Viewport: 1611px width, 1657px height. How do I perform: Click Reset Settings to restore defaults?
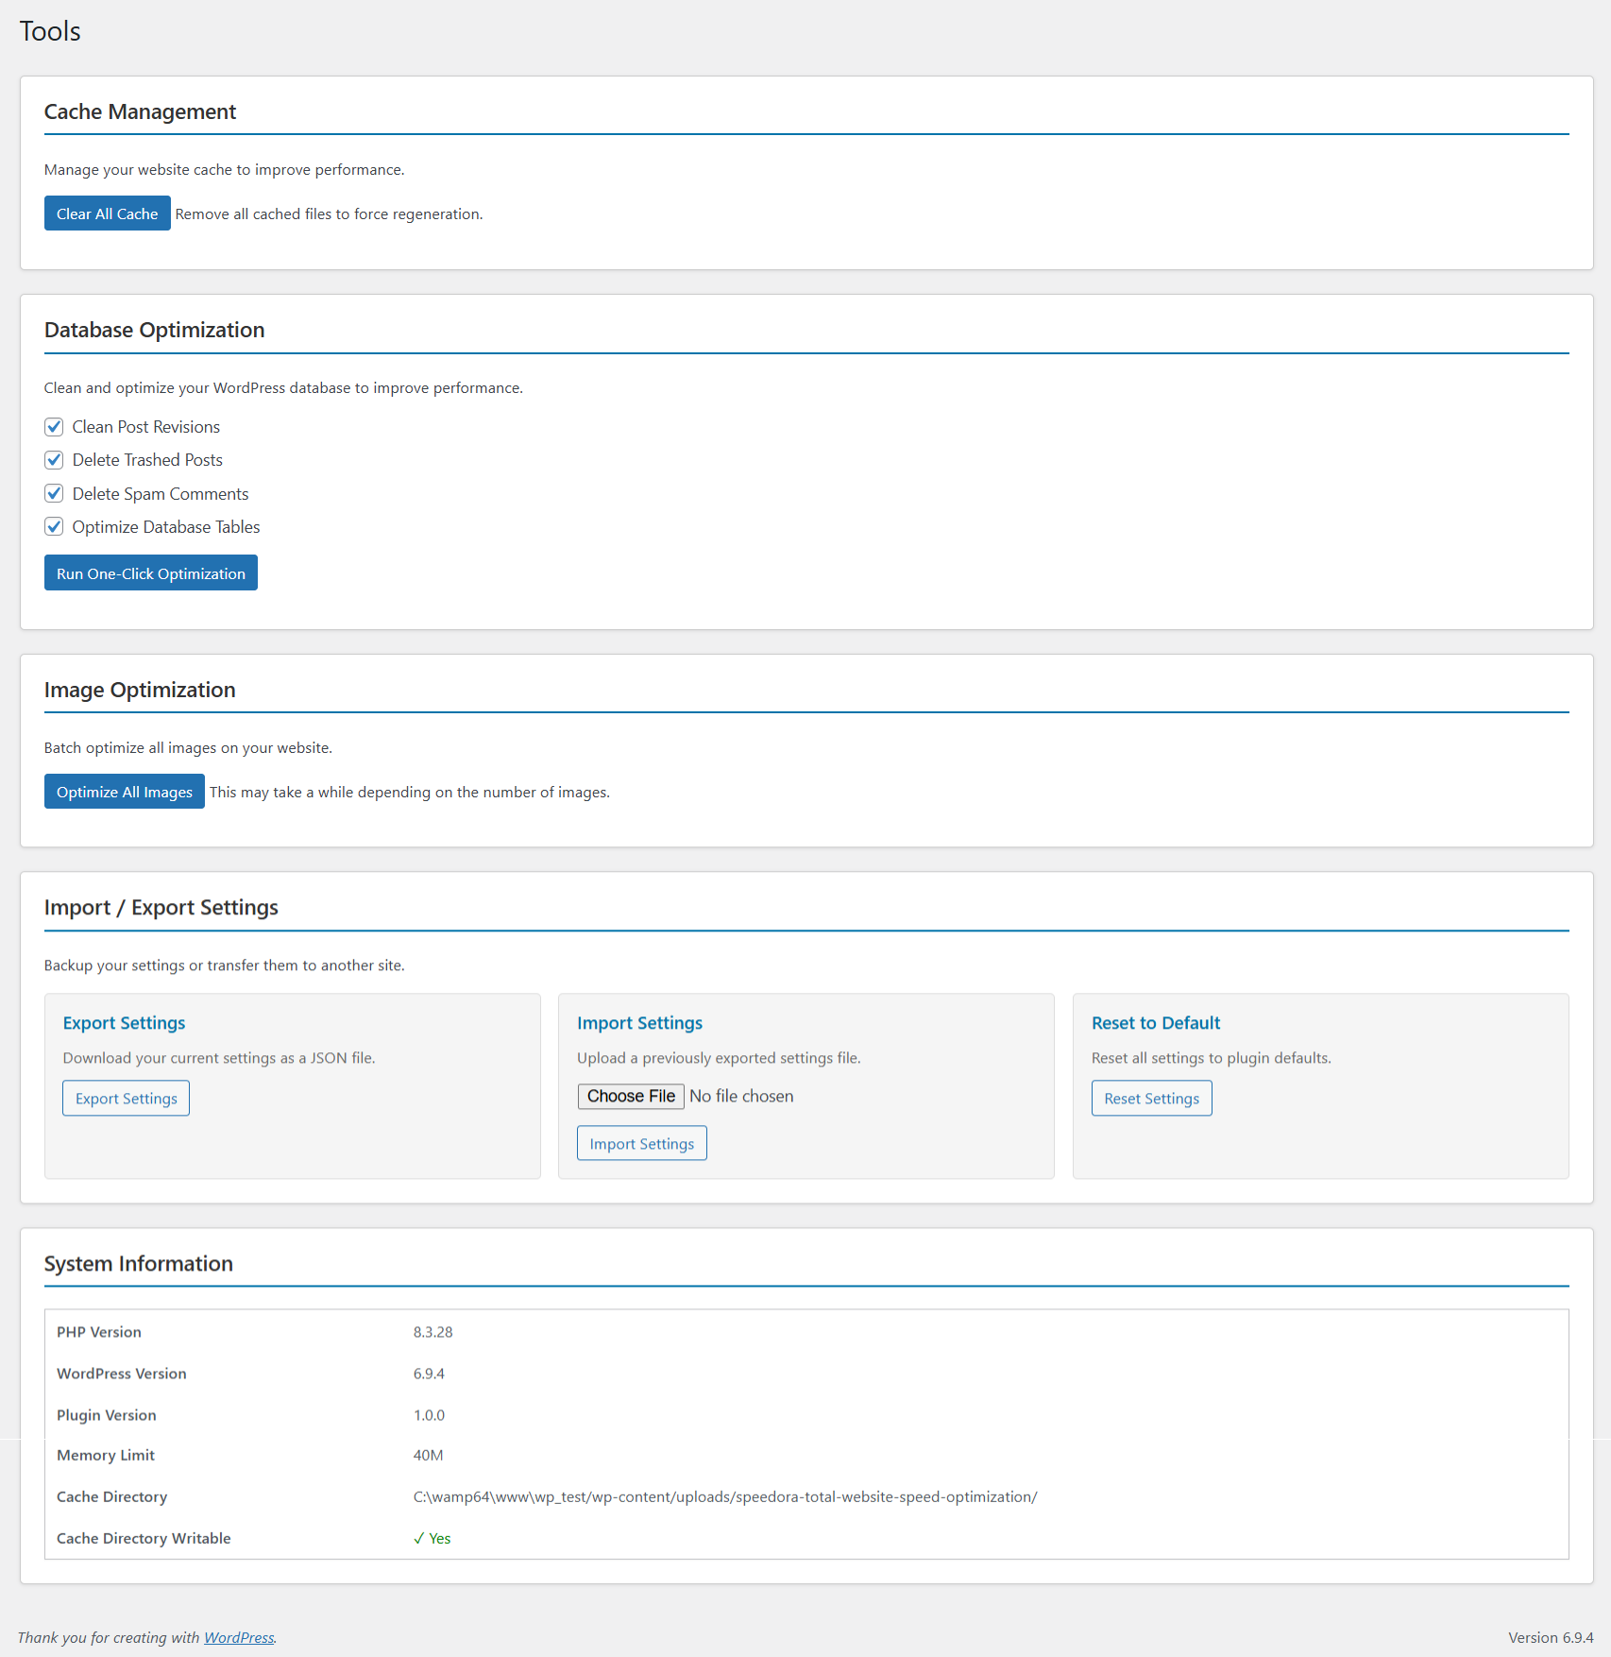(1151, 1098)
